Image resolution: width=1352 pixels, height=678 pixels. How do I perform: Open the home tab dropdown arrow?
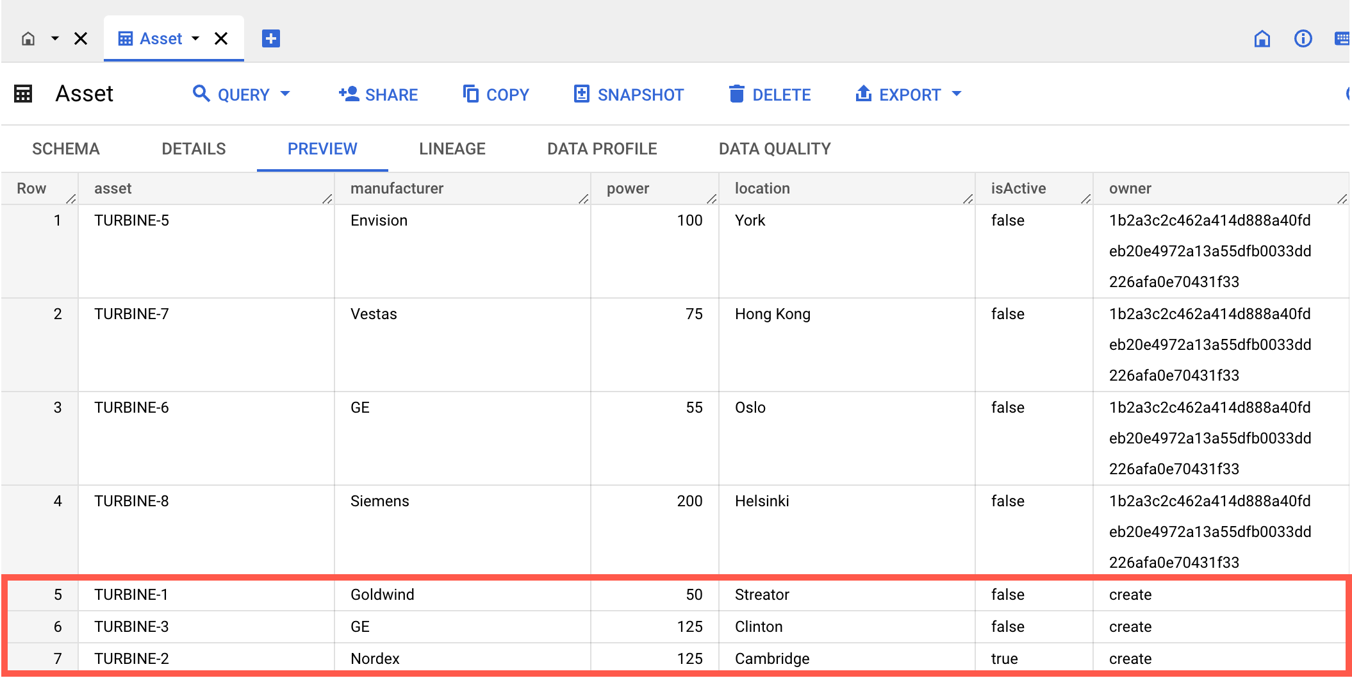click(55, 39)
